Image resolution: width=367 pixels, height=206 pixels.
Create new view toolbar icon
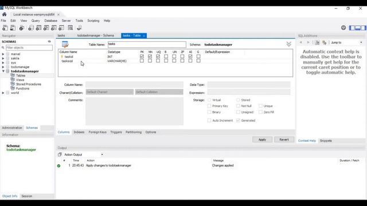pyautogui.click(x=46, y=28)
